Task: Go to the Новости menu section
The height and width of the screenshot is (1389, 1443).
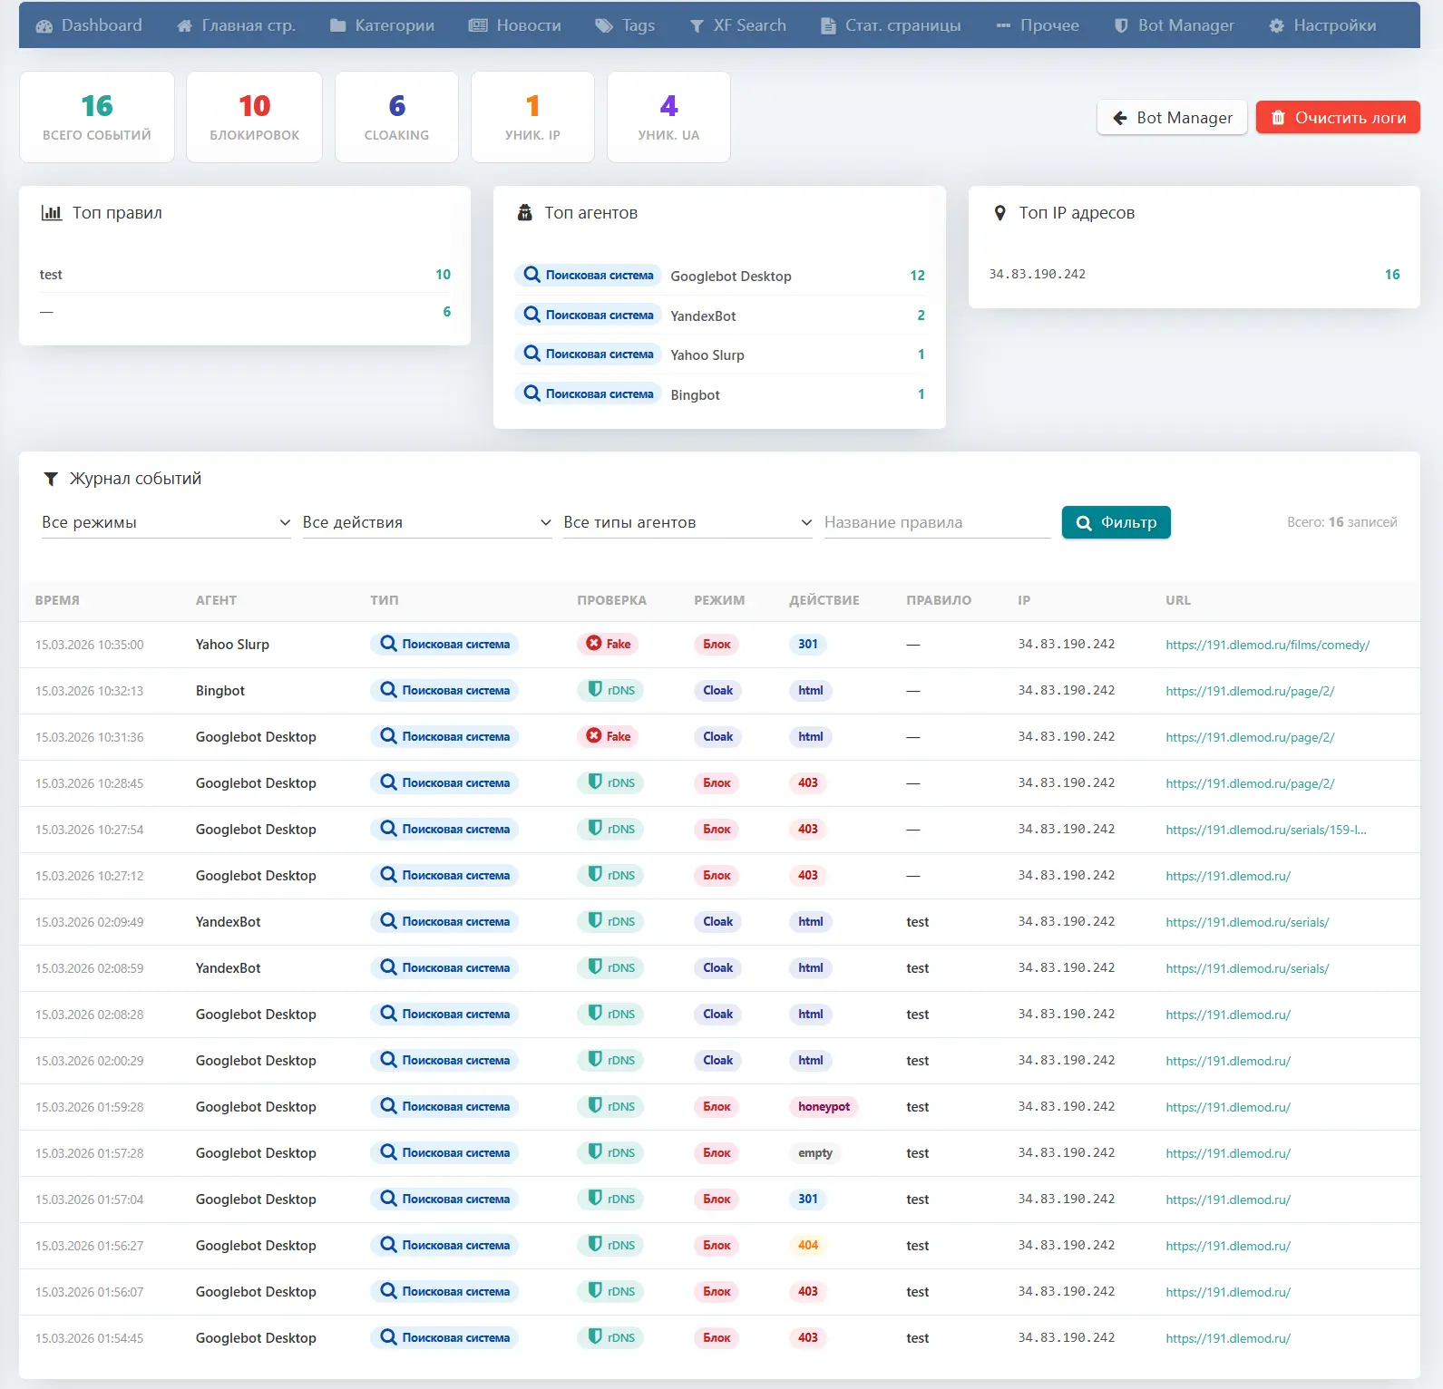Action: click(x=514, y=26)
